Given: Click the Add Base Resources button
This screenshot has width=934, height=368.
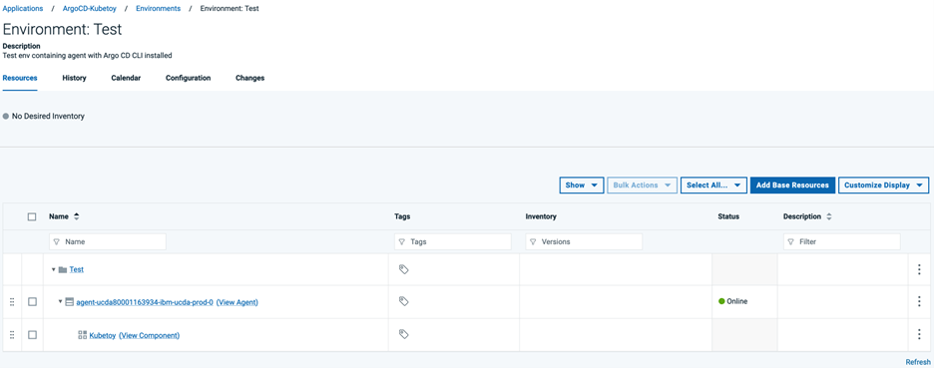Looking at the screenshot, I should pos(792,185).
